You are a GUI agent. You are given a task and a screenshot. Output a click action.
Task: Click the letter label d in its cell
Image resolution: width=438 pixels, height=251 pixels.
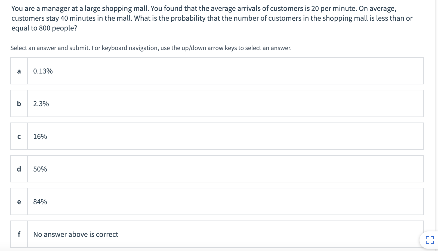tap(19, 169)
